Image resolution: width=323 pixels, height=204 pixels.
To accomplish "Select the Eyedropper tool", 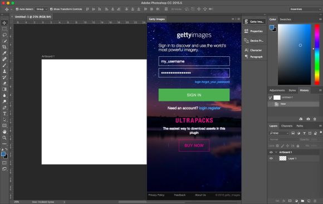I will pos(4,53).
